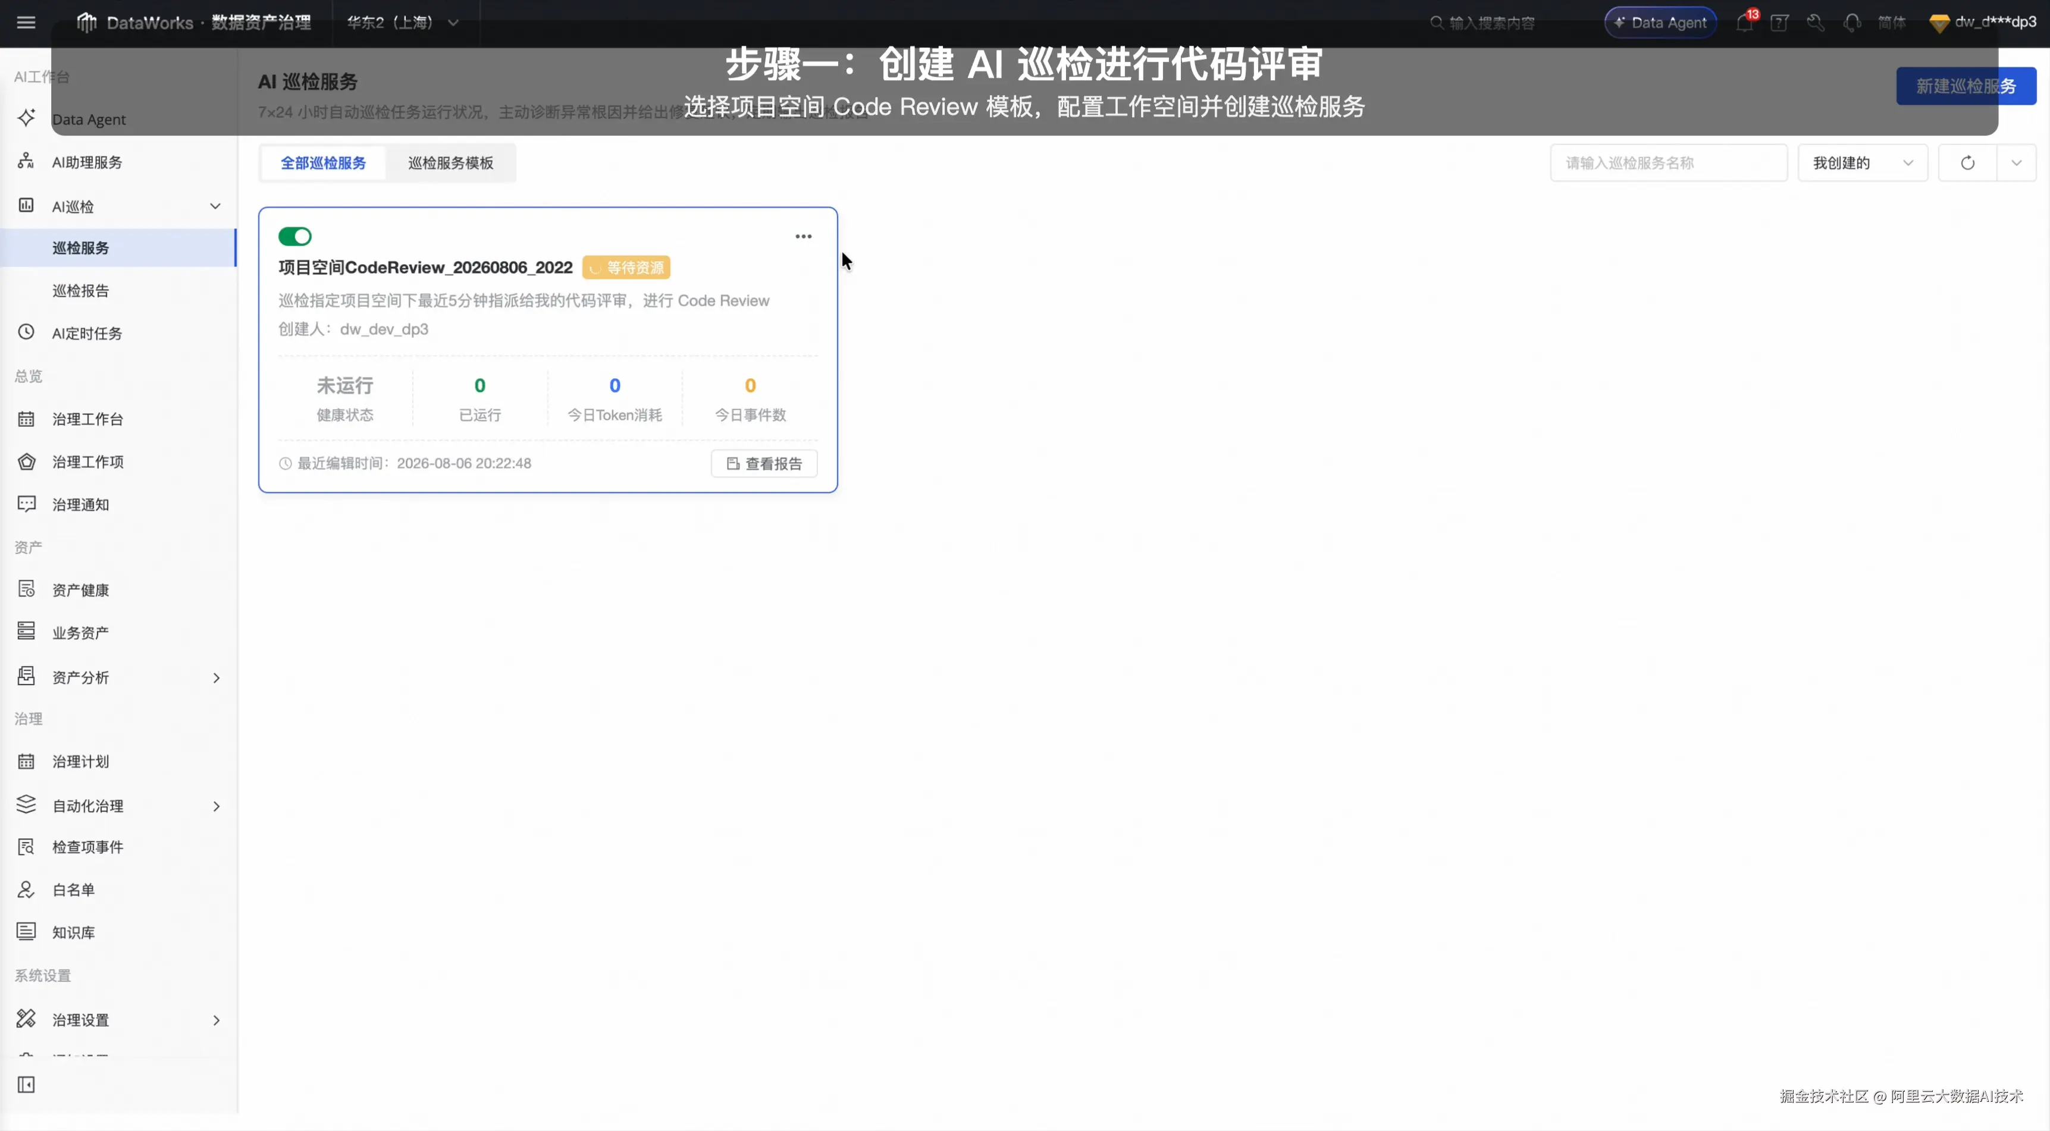Open the help question mark icon
The width and height of the screenshot is (2050, 1131).
(x=1779, y=22)
